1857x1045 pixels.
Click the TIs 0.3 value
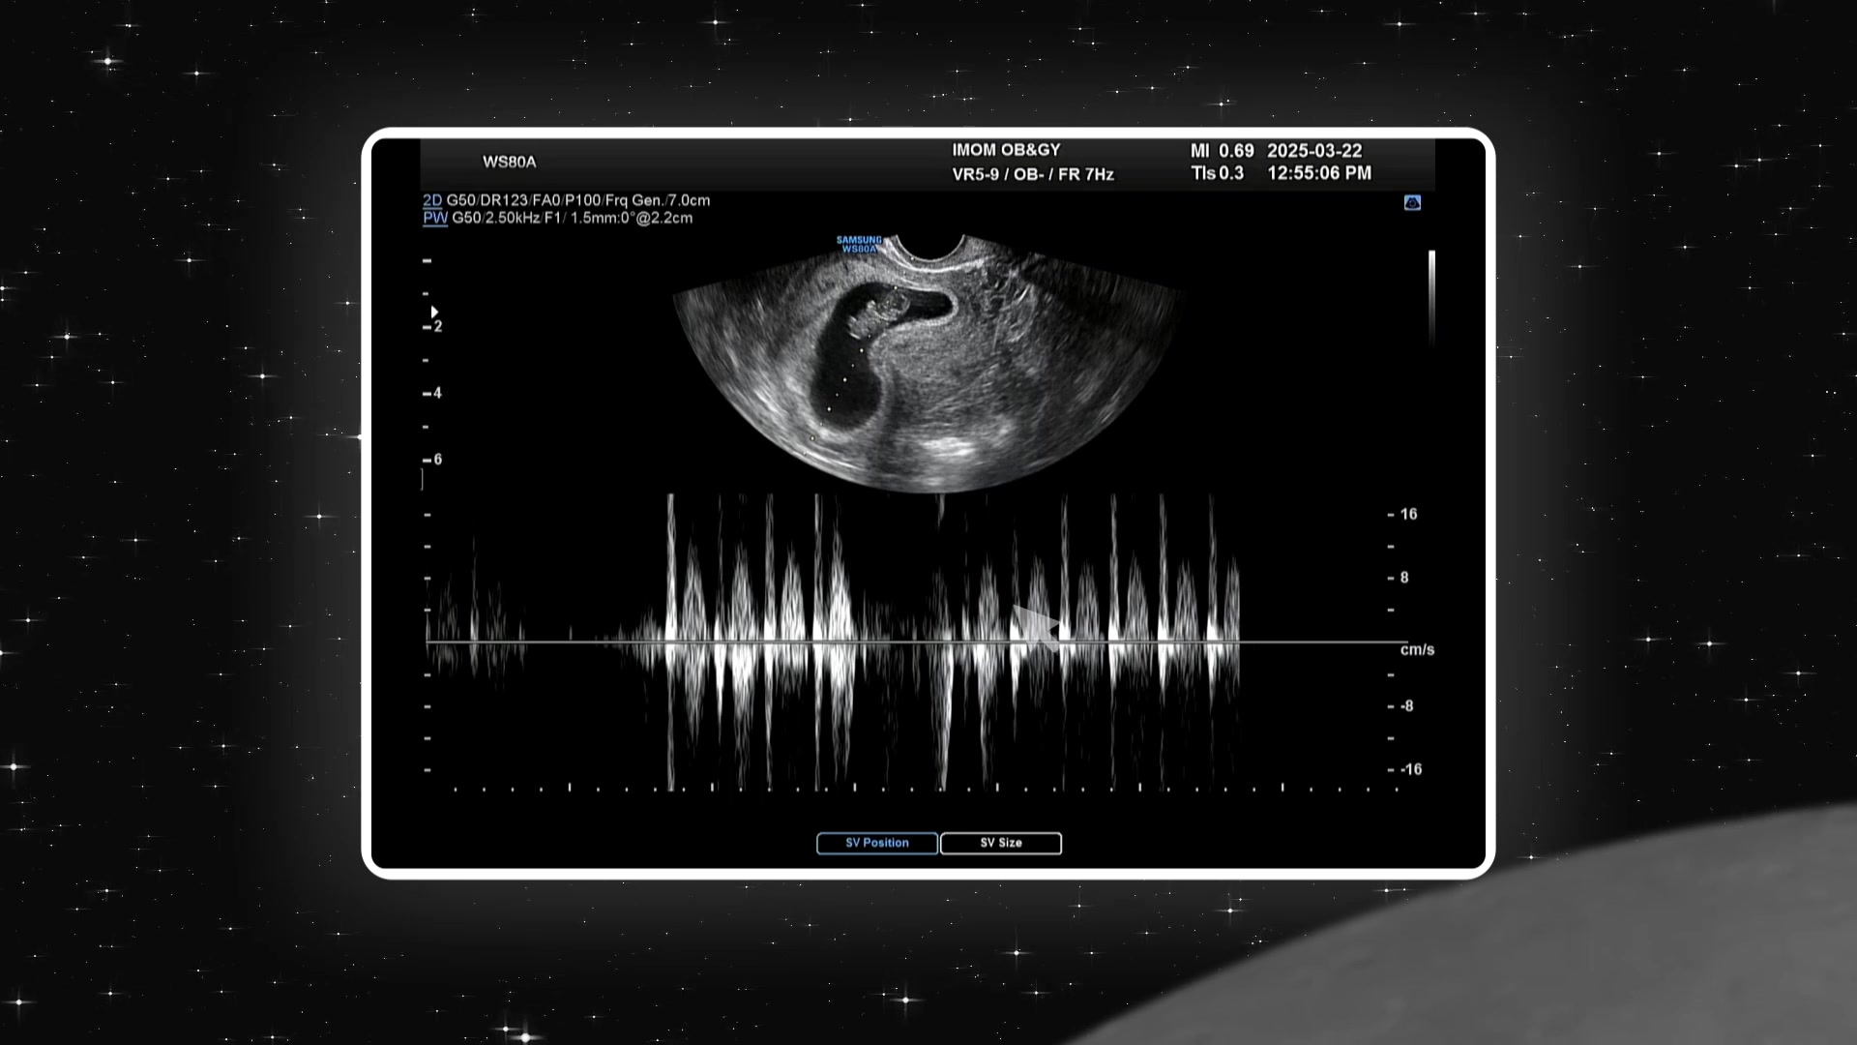click(1218, 173)
